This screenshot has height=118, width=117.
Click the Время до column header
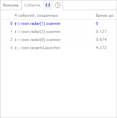104,16
